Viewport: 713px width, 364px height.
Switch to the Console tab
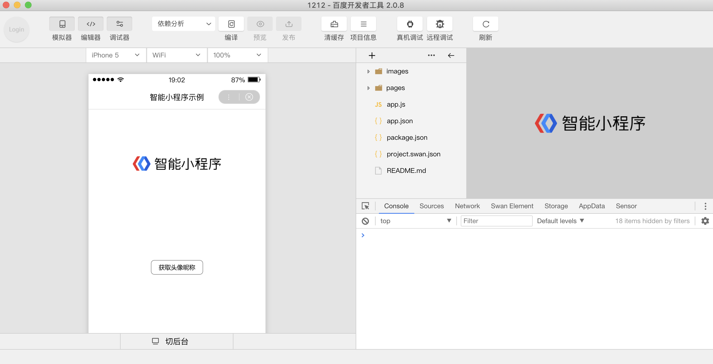coord(396,206)
